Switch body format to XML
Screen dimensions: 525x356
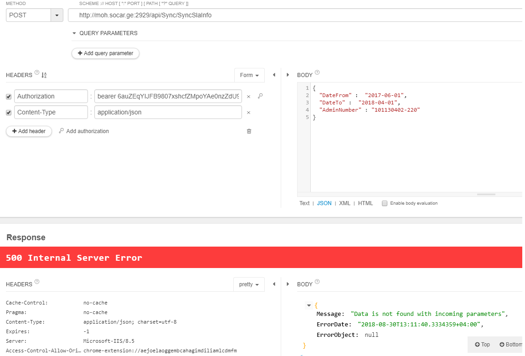pos(345,203)
